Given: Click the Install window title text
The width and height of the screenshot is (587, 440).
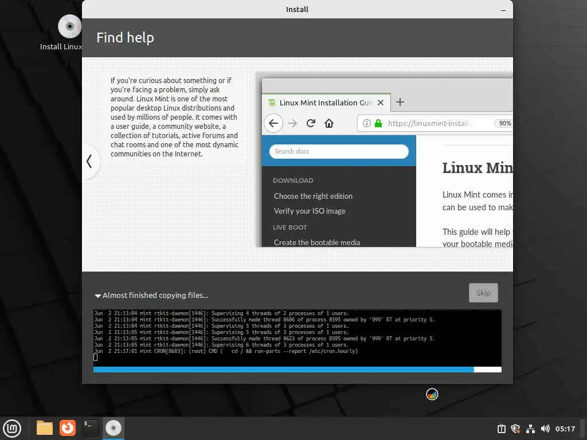Looking at the screenshot, I should tap(298, 9).
